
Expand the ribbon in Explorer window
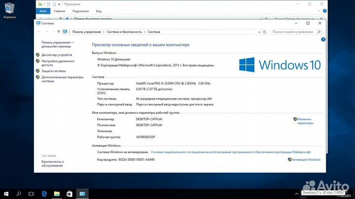click(x=319, y=11)
